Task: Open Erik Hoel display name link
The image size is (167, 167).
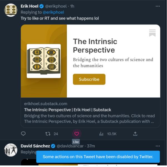Action: click(x=30, y=6)
